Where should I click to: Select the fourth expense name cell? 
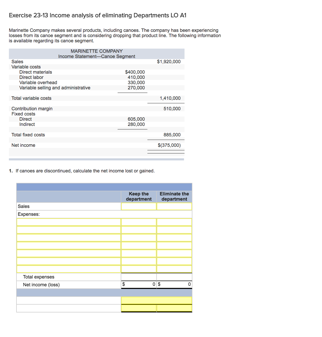(69, 246)
